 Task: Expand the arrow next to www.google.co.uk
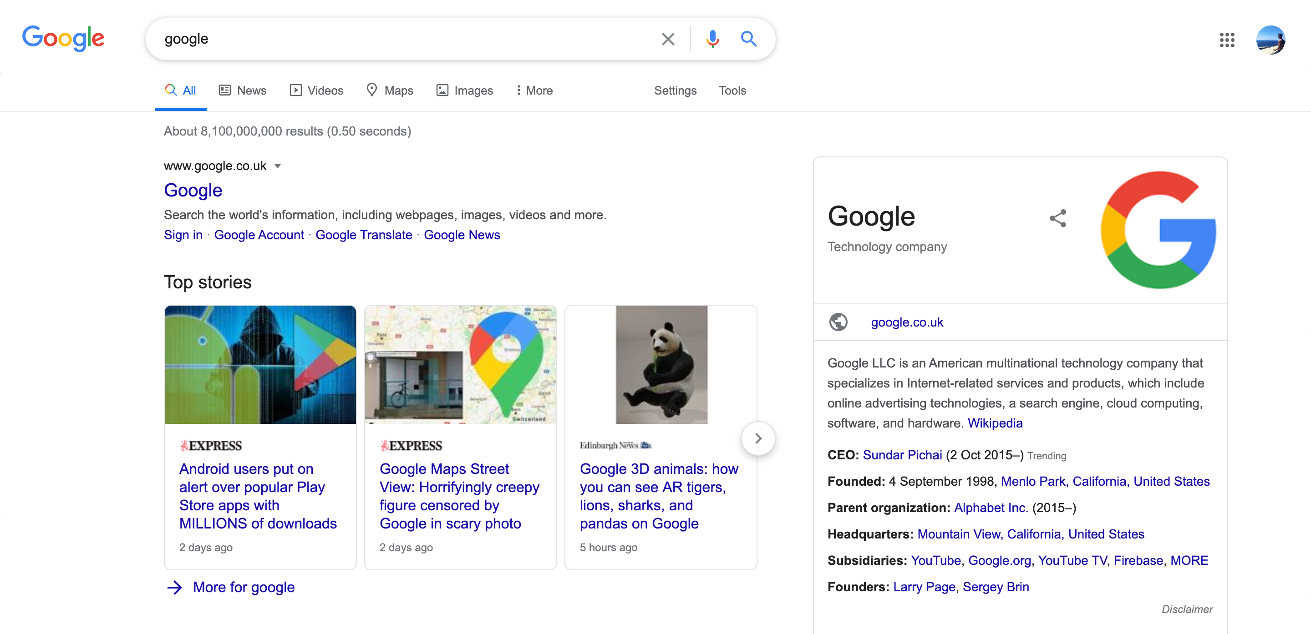277,166
